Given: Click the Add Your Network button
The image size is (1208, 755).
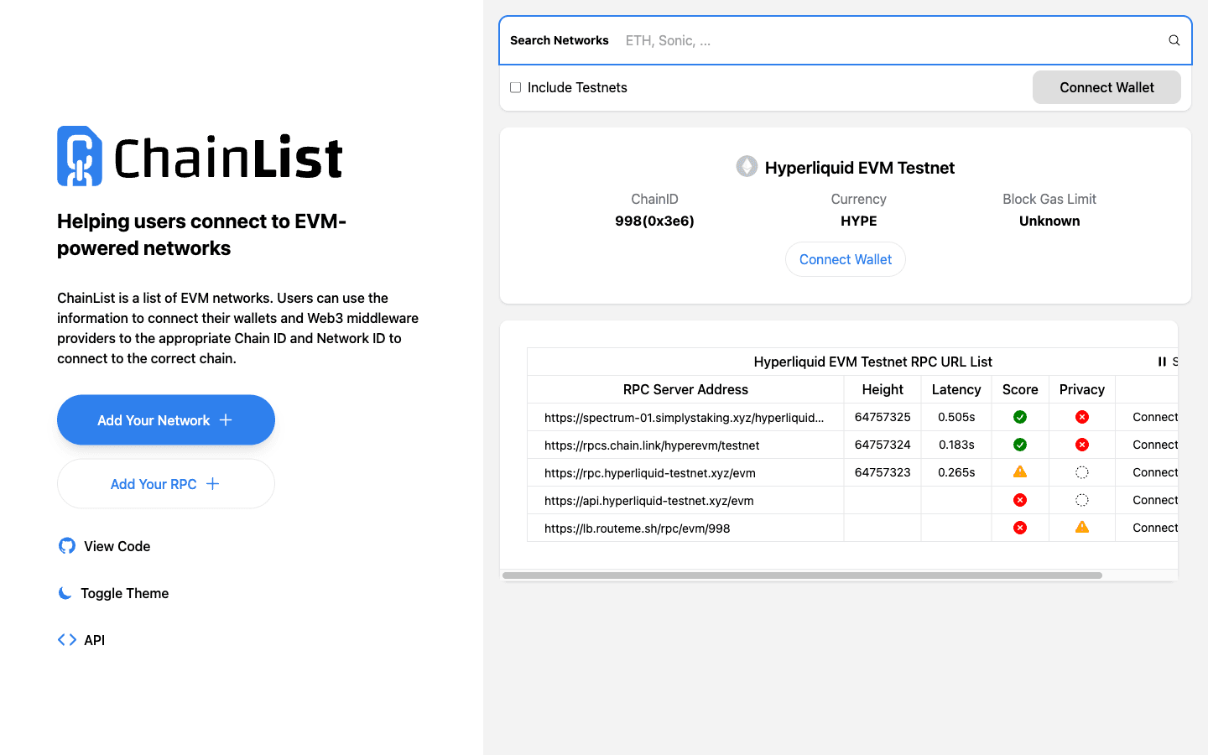Looking at the screenshot, I should [x=166, y=420].
